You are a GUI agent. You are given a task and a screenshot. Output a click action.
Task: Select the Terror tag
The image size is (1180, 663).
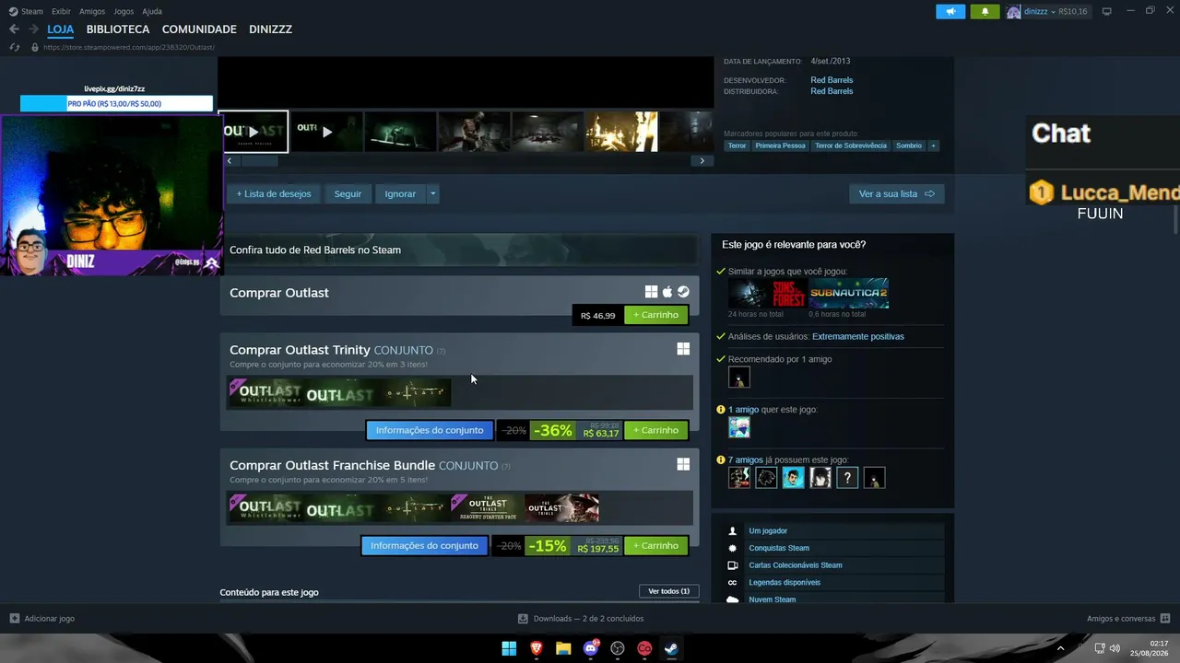point(737,145)
